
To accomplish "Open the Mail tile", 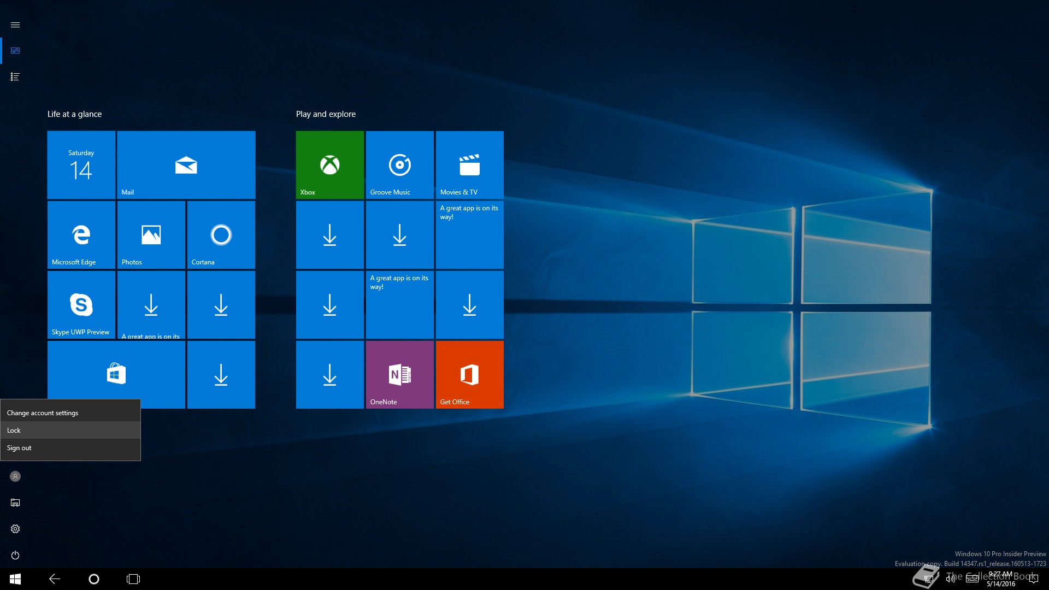I will [x=186, y=165].
